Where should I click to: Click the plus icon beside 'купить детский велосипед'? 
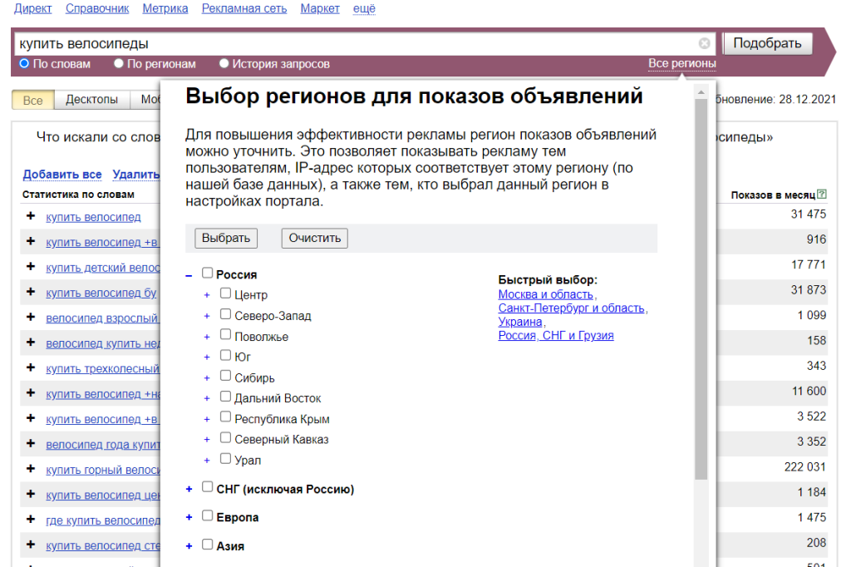[x=31, y=267]
